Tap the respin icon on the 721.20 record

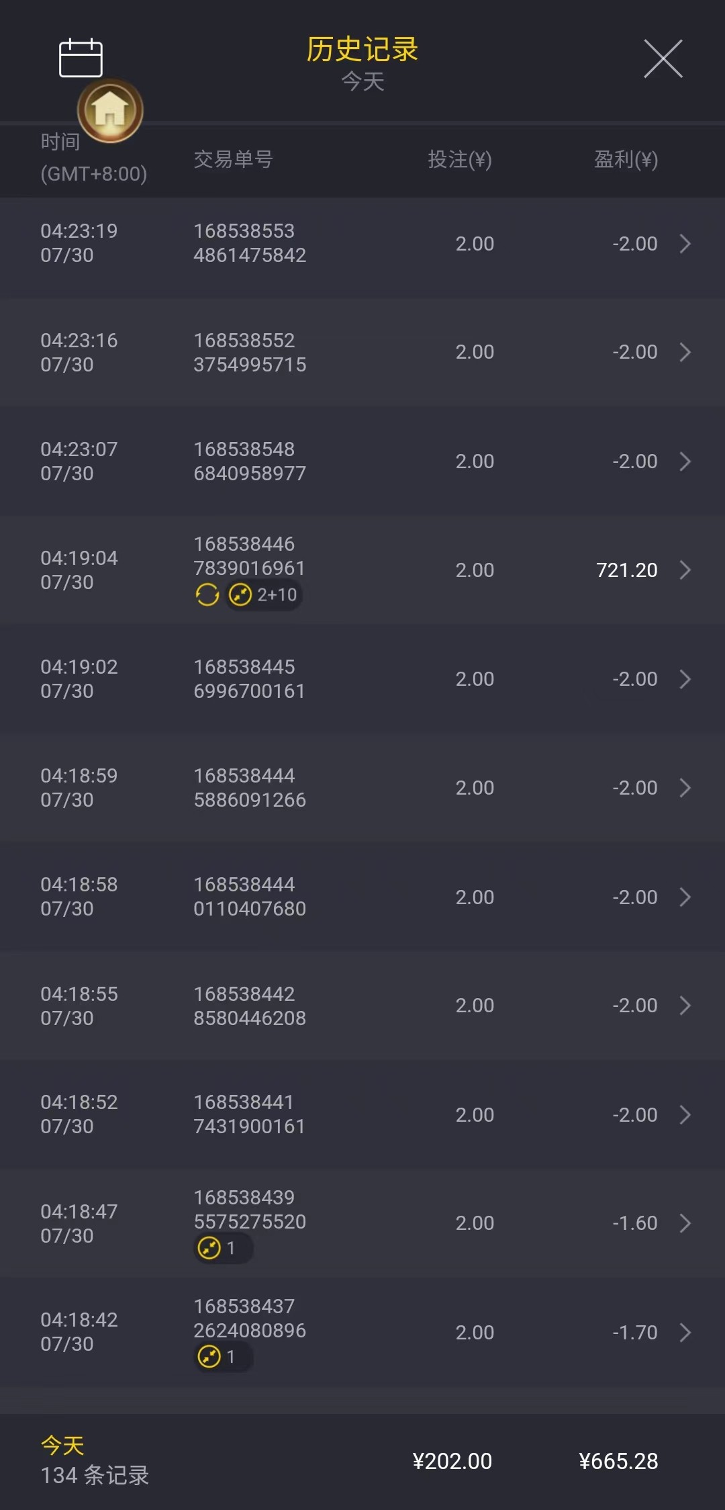[x=207, y=594]
